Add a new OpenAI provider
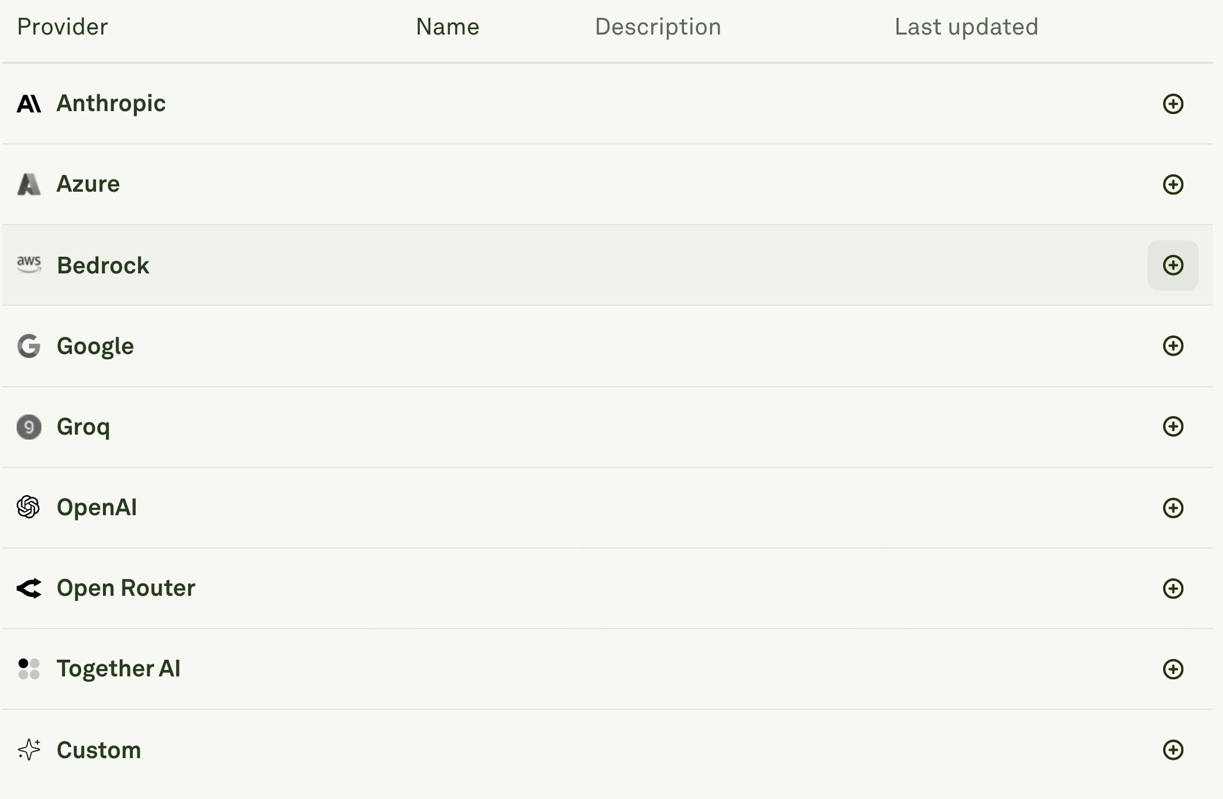The width and height of the screenshot is (1223, 799). pyautogui.click(x=1174, y=507)
